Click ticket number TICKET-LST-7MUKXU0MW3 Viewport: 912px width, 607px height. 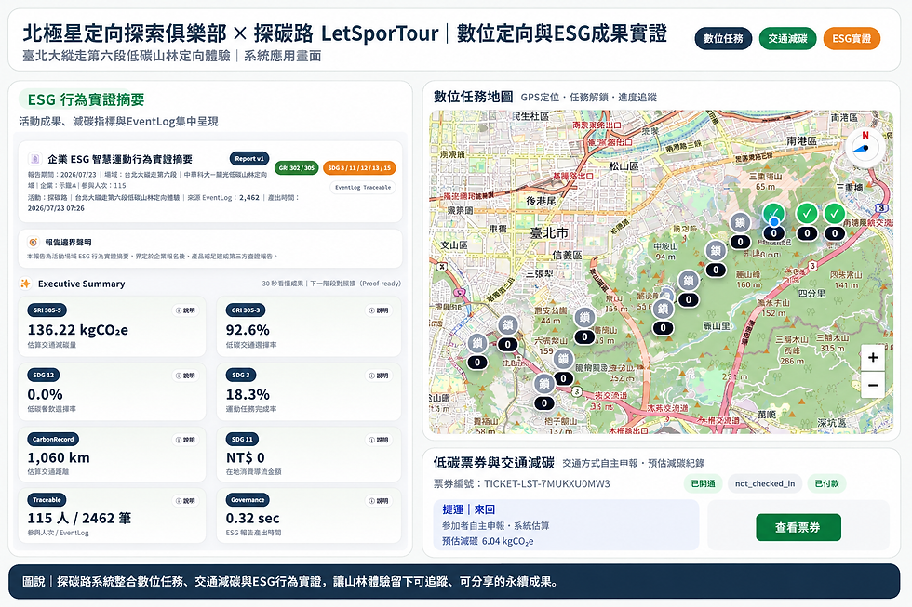tap(547, 483)
